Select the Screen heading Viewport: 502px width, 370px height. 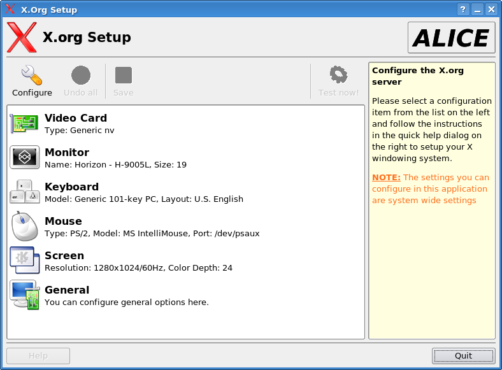[64, 255]
